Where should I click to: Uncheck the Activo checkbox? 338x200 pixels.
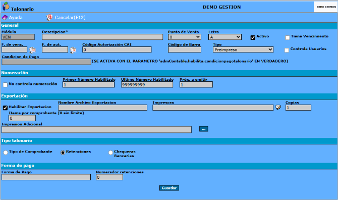pyautogui.click(x=253, y=37)
